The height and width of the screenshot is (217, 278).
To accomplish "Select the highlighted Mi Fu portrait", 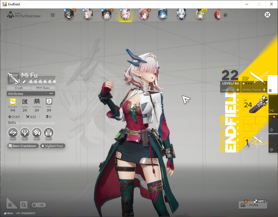I will pyautogui.click(x=125, y=14).
